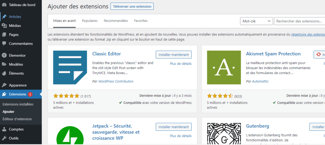This screenshot has height=145, width=325.
Task: Open the Tableau de bord dashboard icon
Action: 4,5
